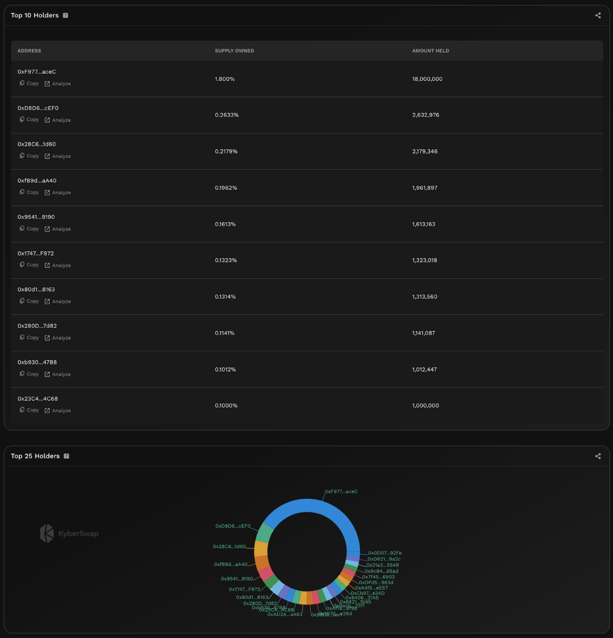Click the Amount Held column header
This screenshot has width=613, height=638.
pyautogui.click(x=430, y=51)
